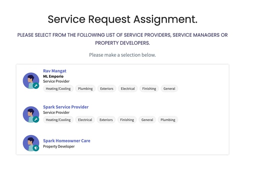Open the Rav Mangat name link
Viewport: 256px width, 172px height.
click(55, 71)
